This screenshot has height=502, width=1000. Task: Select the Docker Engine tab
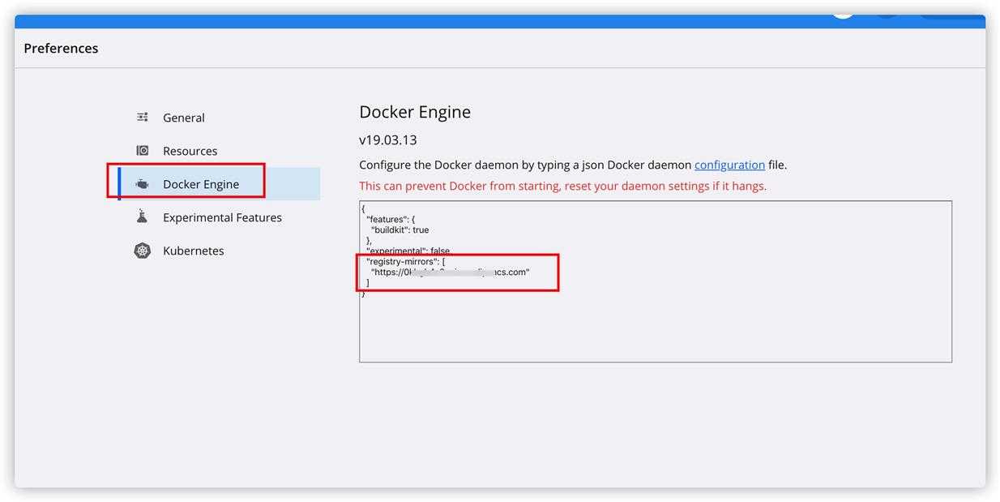coord(219,184)
